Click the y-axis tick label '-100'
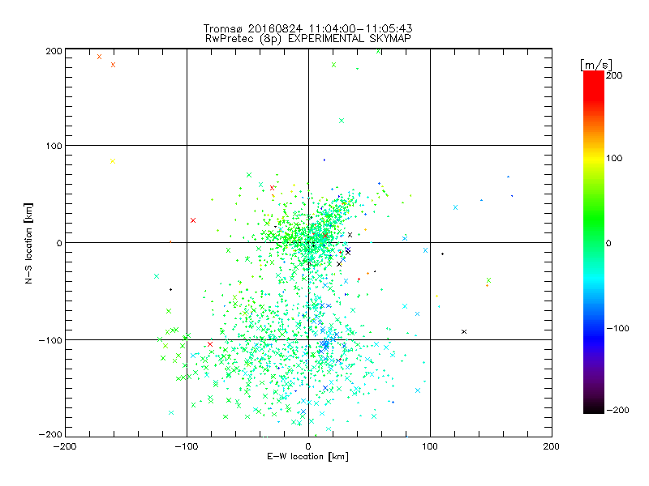Screen dimensions: 649x486 pos(50,340)
